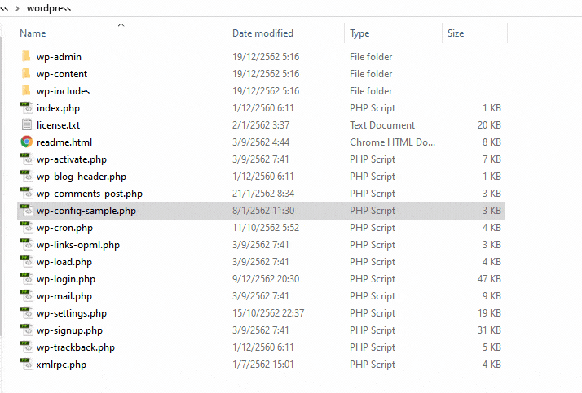Screen dimensions: 582x393
Task: Click the wp-includes folder icon
Action: point(26,90)
